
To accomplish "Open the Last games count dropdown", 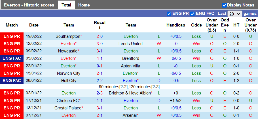I will point(235,14).
